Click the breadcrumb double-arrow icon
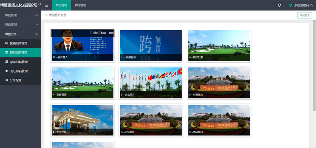The width and height of the screenshot is (316, 148). (x=46, y=15)
